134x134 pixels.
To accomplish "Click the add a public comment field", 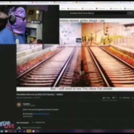I will (x=31, y=128).
